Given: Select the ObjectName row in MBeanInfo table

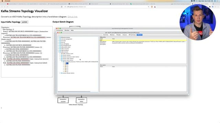Looking at the screenshot, I should point(143,42).
